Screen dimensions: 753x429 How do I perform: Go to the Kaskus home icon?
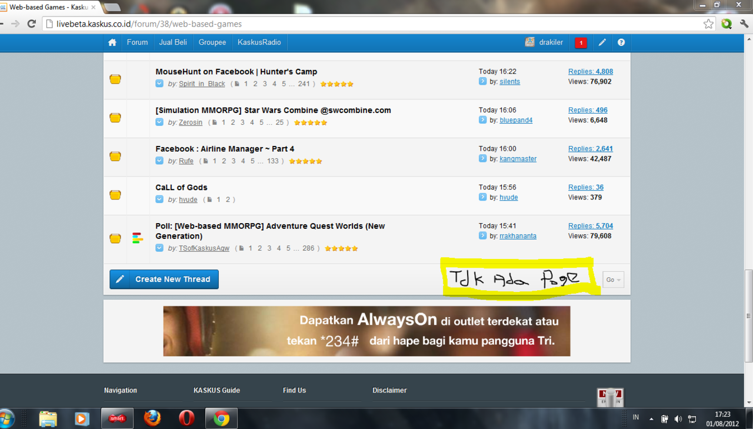point(112,42)
